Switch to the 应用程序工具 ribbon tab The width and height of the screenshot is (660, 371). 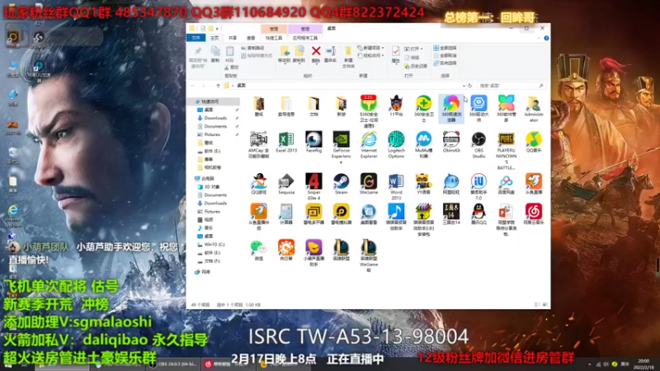(304, 38)
